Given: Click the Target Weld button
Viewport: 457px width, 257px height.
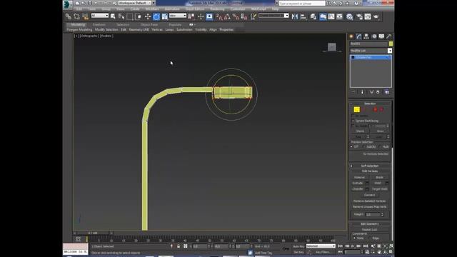Looking at the screenshot, I should [379, 188].
